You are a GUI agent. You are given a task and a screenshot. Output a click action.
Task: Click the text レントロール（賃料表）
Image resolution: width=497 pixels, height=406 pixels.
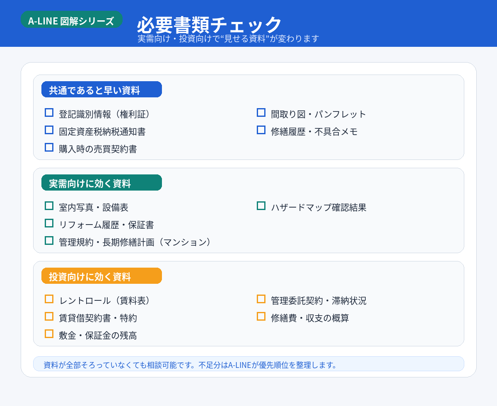coord(104,301)
